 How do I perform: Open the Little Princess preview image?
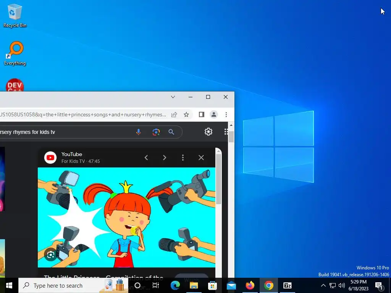click(x=126, y=217)
